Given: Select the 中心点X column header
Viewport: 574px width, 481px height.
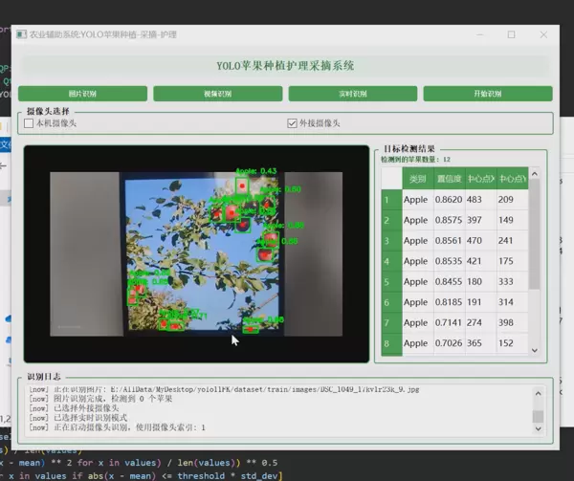Looking at the screenshot, I should (479, 178).
